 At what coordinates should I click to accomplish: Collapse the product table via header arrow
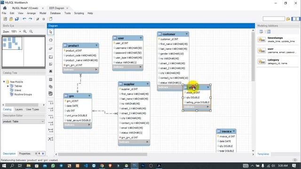(96, 46)
